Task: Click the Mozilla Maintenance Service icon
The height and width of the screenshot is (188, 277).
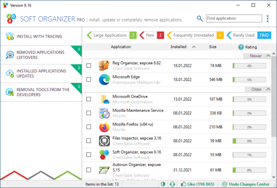Action: coord(104,113)
